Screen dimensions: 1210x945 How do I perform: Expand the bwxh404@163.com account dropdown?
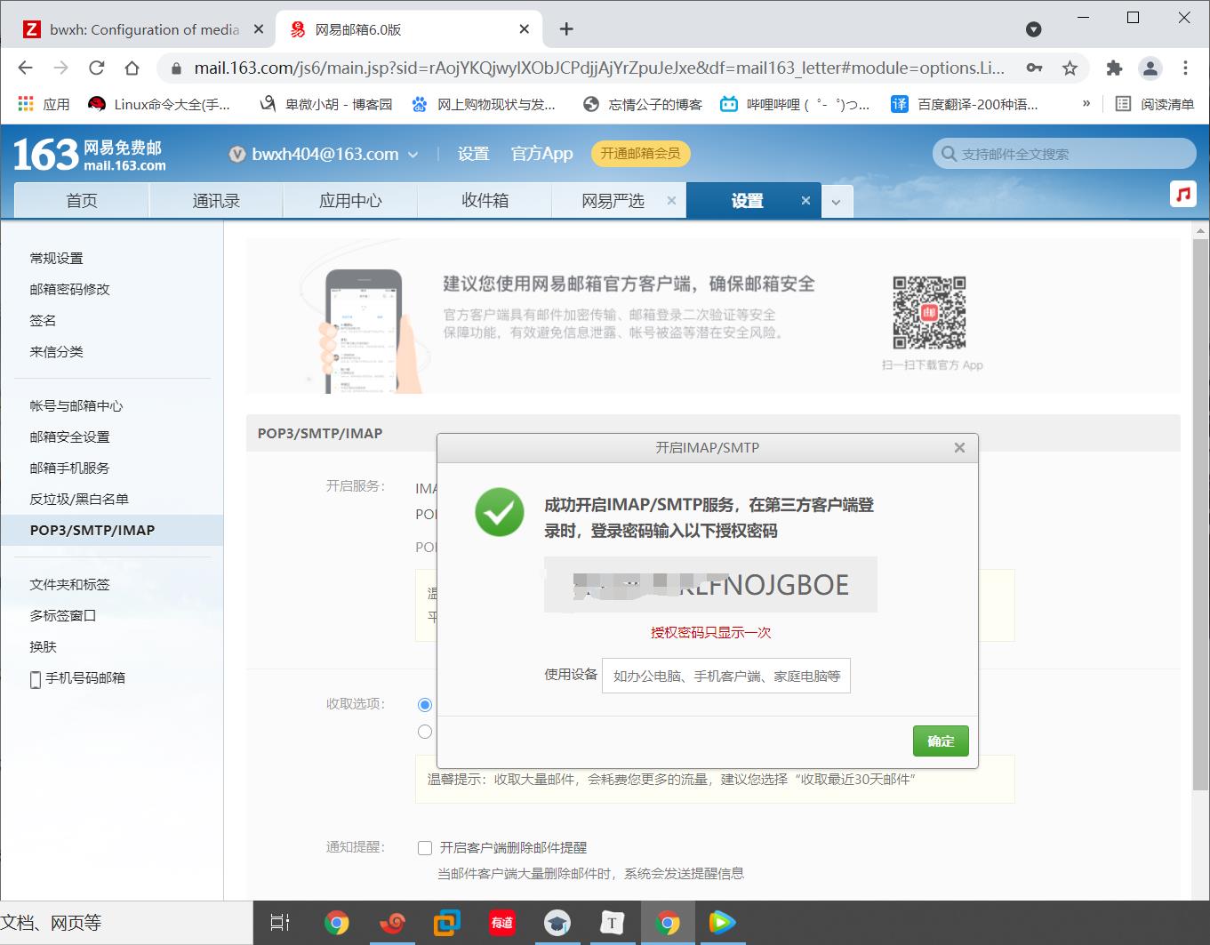tap(413, 155)
